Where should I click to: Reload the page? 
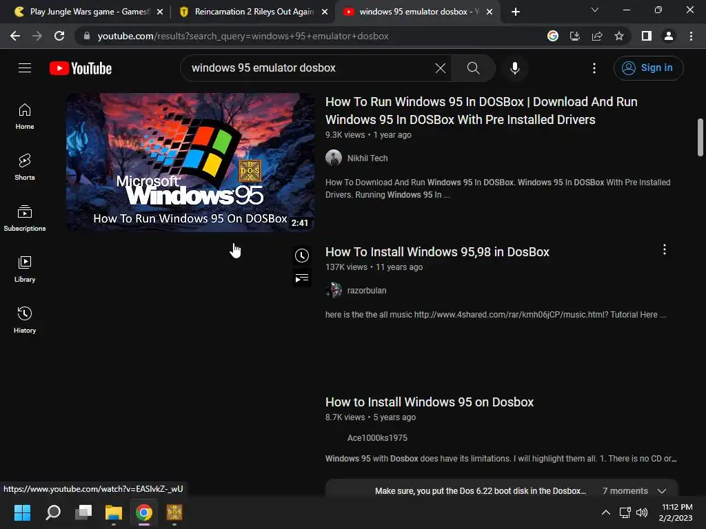59,36
